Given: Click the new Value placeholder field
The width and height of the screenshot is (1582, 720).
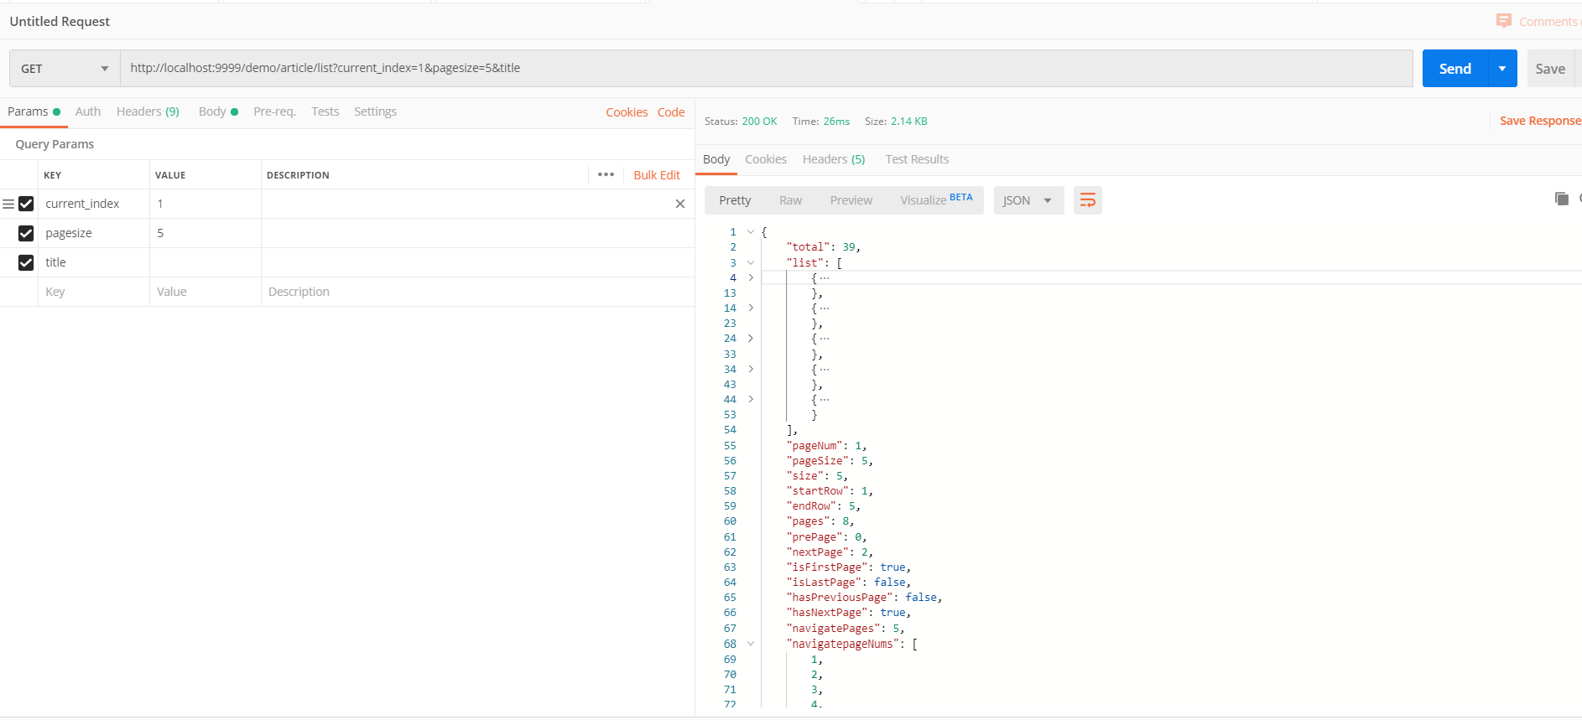Looking at the screenshot, I should (x=206, y=292).
